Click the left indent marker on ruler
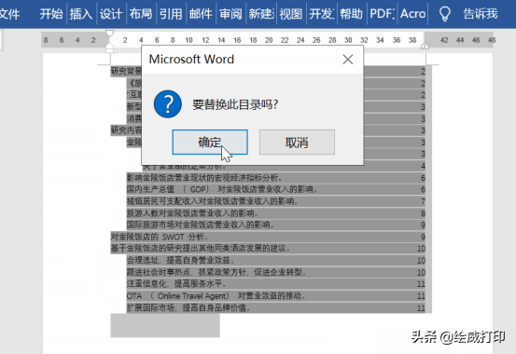This screenshot has width=516, height=354. [x=109, y=48]
